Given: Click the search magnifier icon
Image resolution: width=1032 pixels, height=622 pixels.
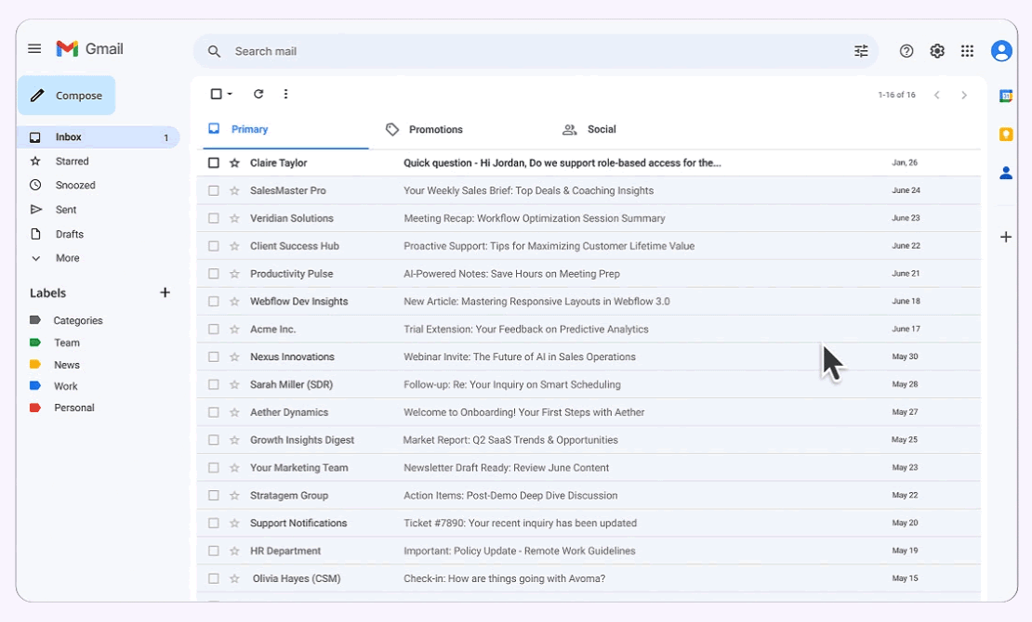Looking at the screenshot, I should pos(214,51).
